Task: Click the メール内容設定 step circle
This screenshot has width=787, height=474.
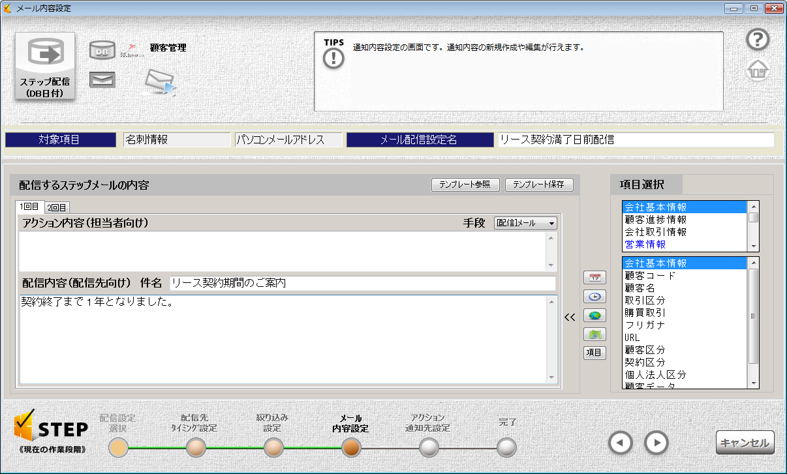Action: (351, 448)
